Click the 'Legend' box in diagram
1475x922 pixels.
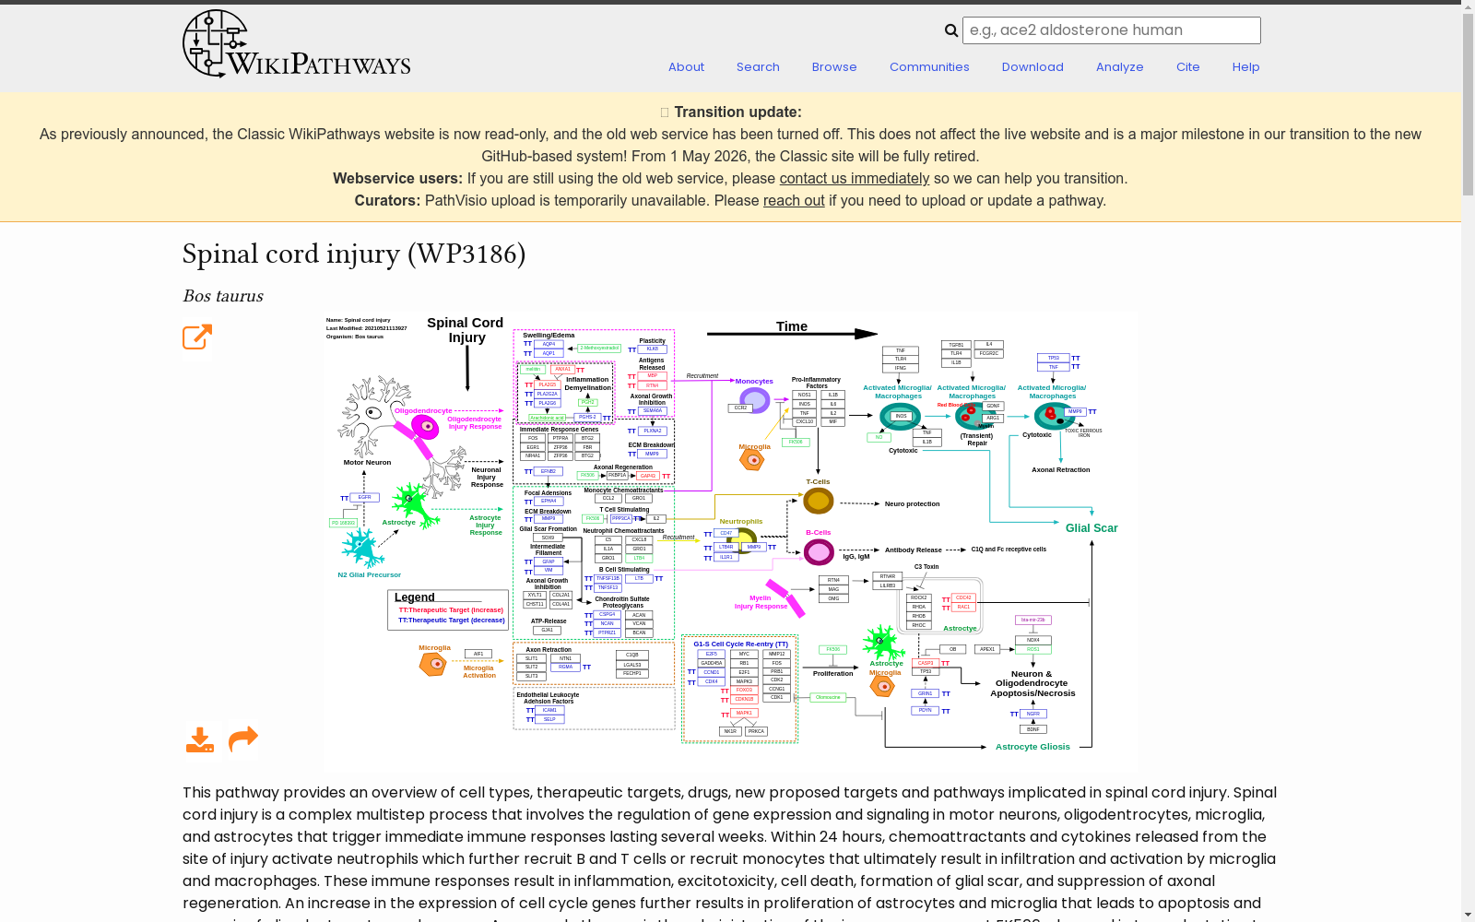(x=448, y=609)
